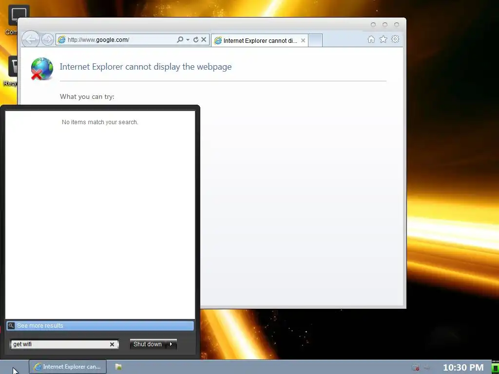
Task: Click Internet Explorer's Forward arrow button
Action: coord(48,39)
